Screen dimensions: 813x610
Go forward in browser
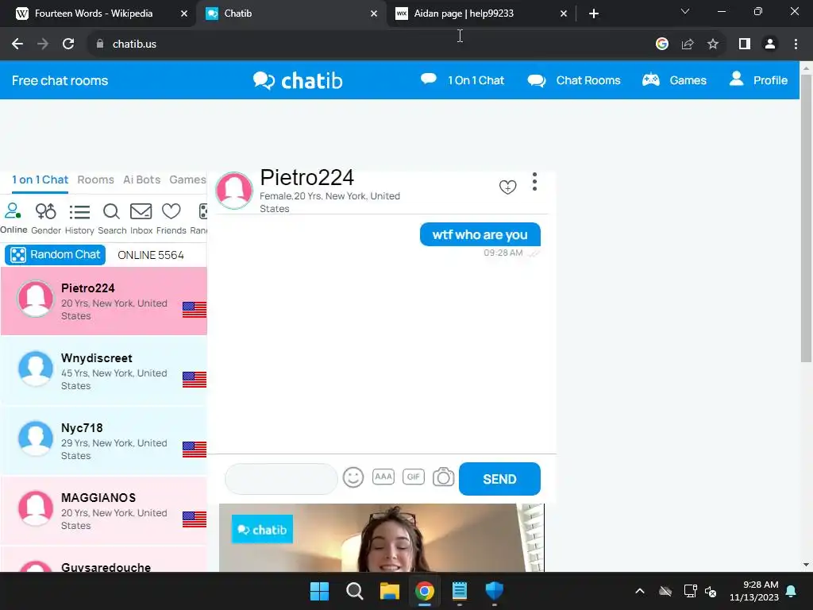point(43,44)
